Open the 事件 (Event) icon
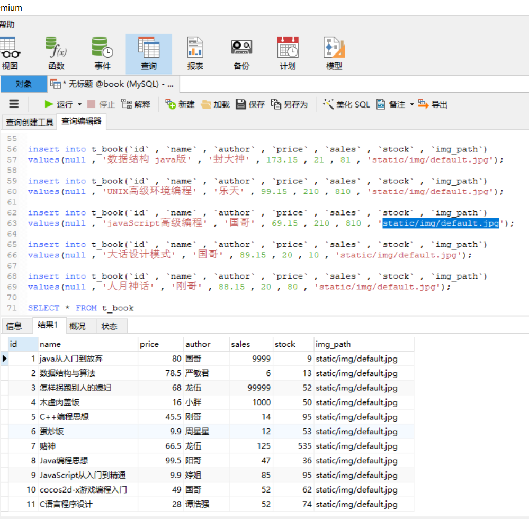 102,53
